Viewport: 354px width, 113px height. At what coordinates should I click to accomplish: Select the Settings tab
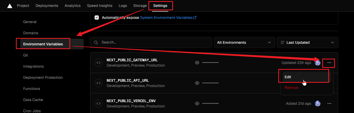(160, 6)
